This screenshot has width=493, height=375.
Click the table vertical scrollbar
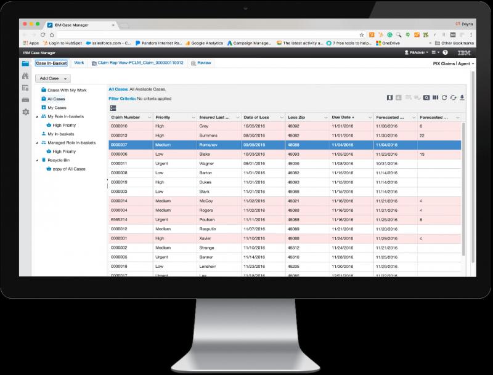pos(463,188)
